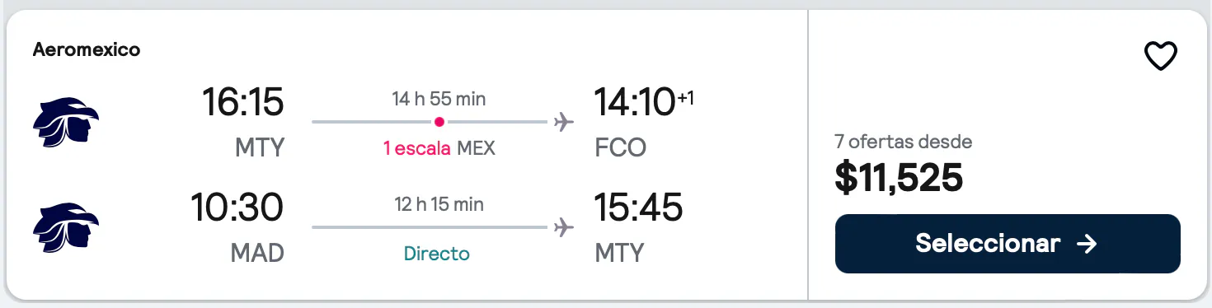Click the 16:15 departure time

pos(243,102)
